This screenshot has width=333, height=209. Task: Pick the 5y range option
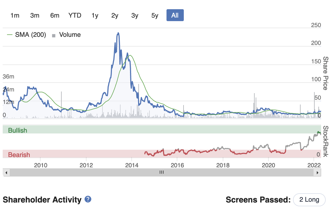click(155, 15)
